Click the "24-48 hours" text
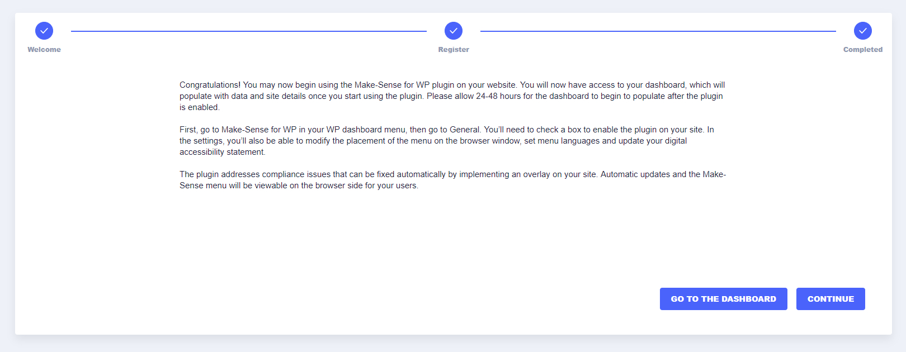906x352 pixels. pos(498,96)
